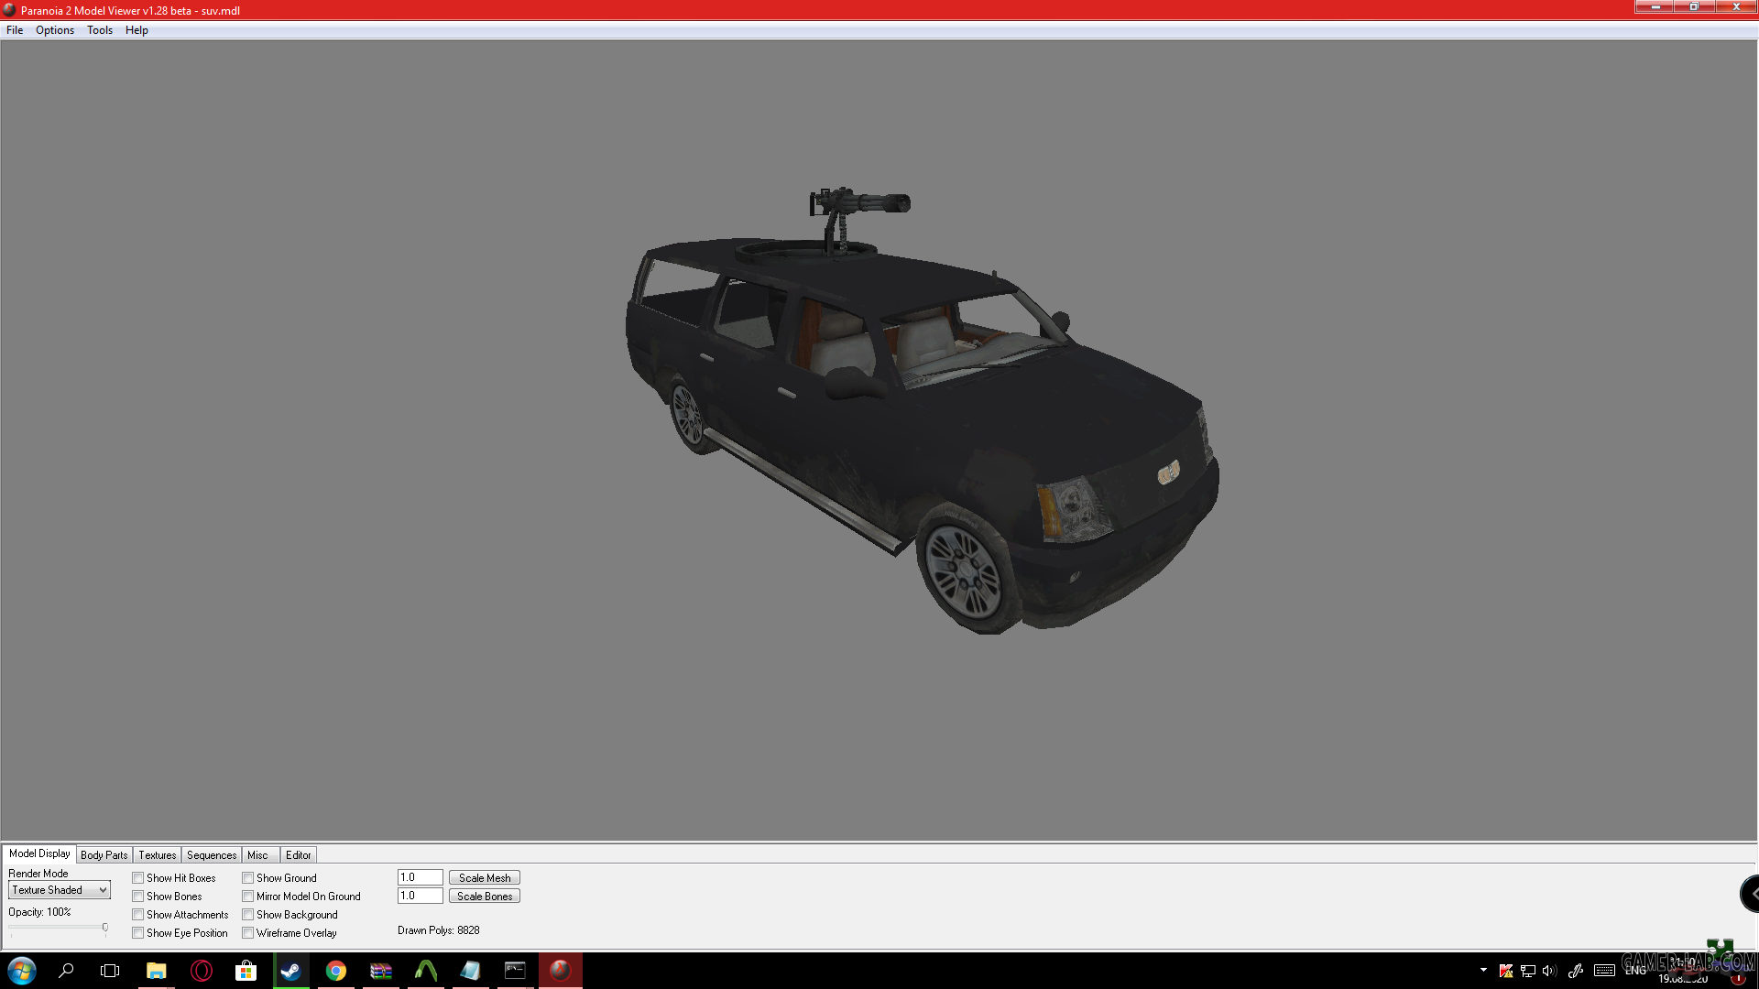1759x989 pixels.
Task: Open WinRAR from taskbar
Action: tap(381, 971)
